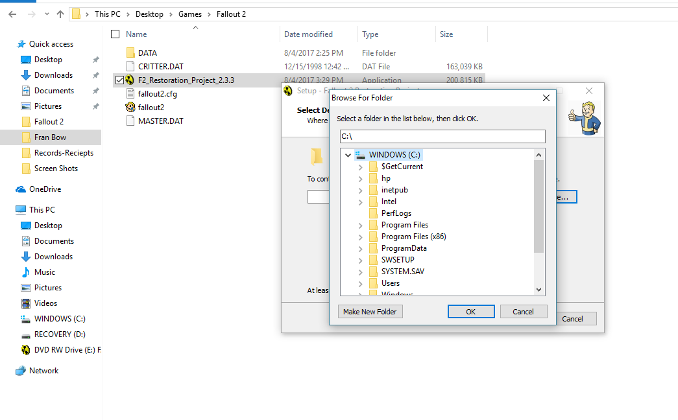
Task: Confirm with OK in Browse For Folder
Action: tap(471, 312)
